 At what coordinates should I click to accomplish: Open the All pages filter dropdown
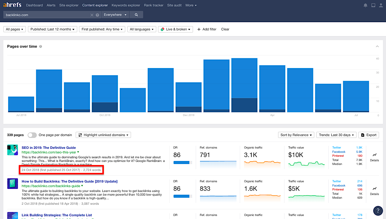click(15, 29)
